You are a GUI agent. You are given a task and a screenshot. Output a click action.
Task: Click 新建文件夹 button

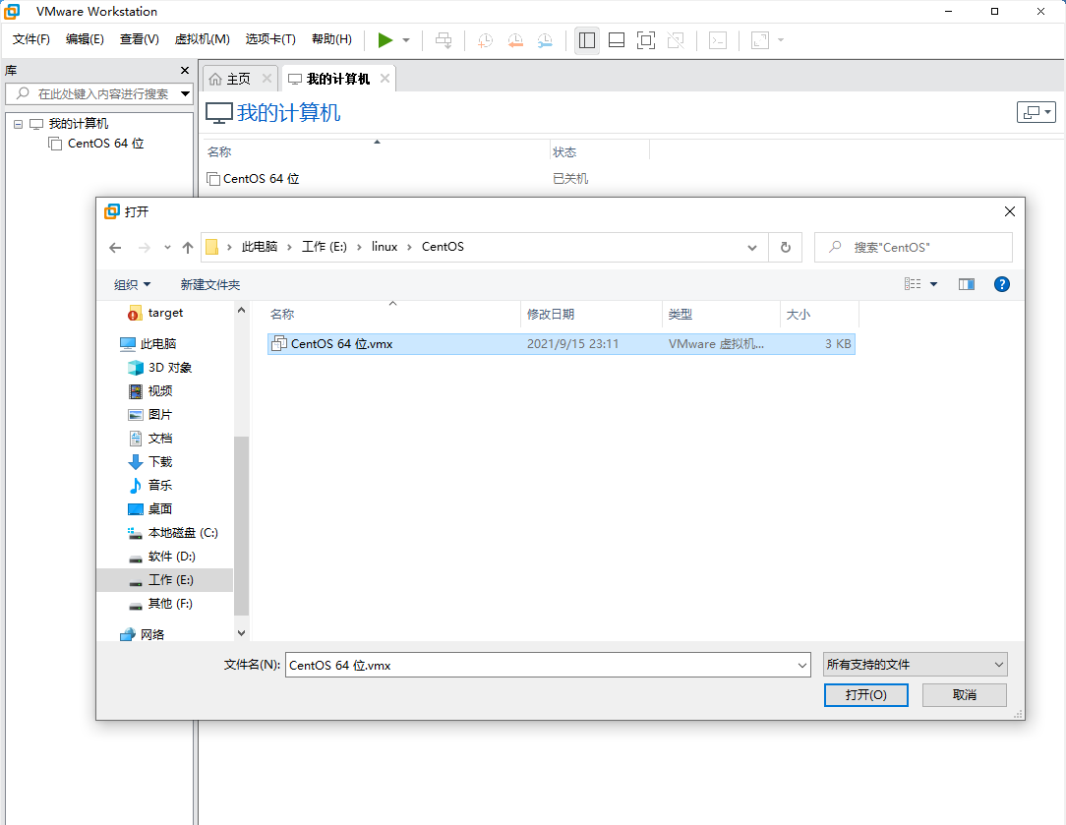pos(210,285)
